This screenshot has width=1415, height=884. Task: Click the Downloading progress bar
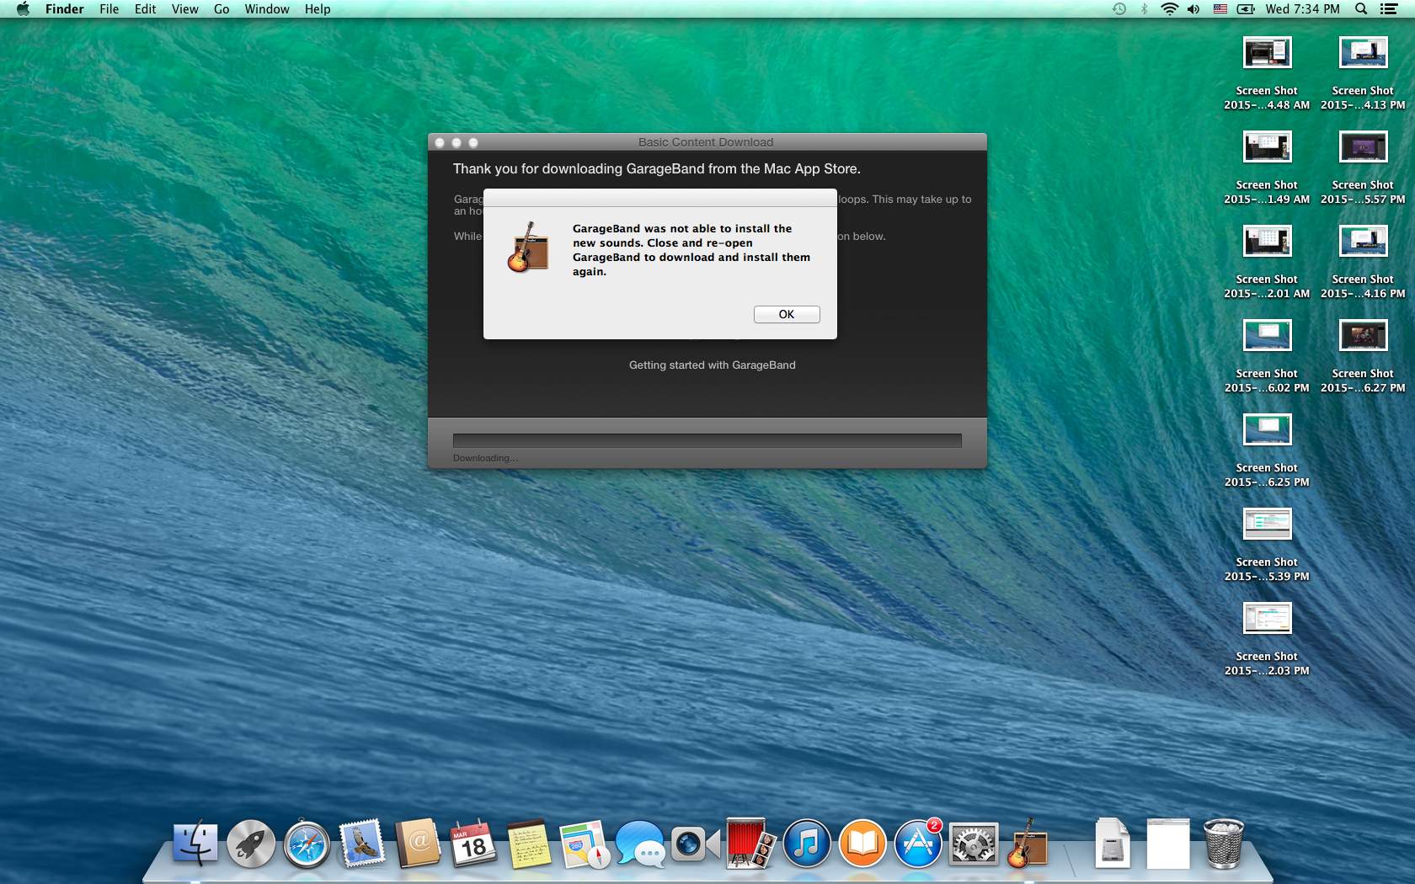click(x=707, y=440)
